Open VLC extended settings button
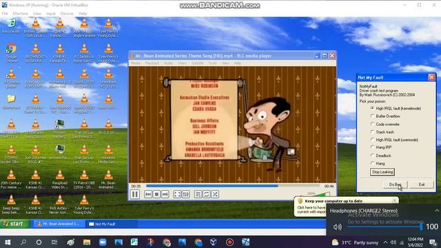The height and width of the screenshot is (248, 441). click(x=185, y=194)
